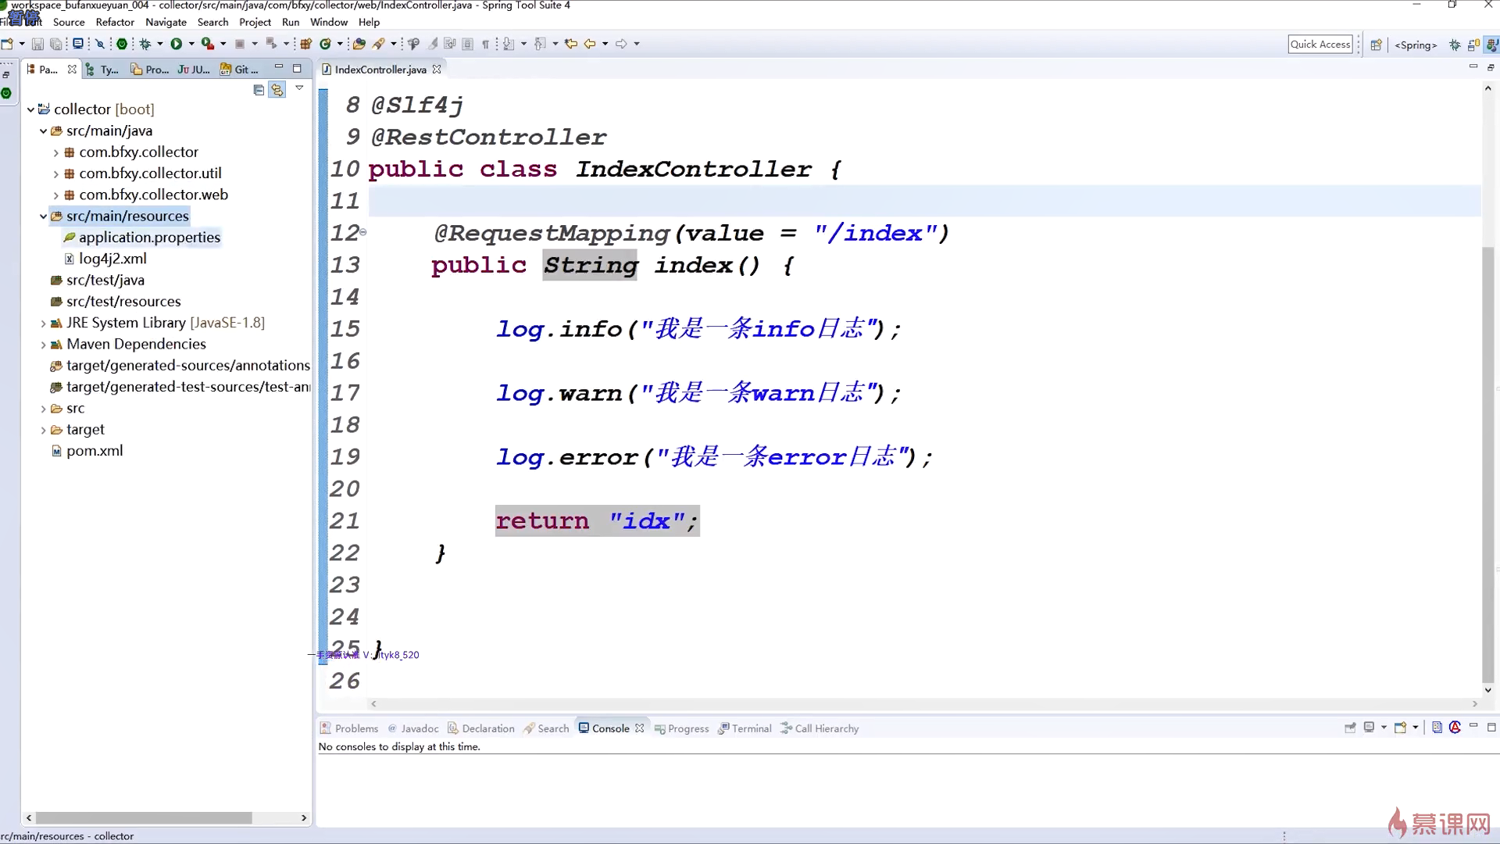
Task: Click the Quick Access search field
Action: point(1320,45)
